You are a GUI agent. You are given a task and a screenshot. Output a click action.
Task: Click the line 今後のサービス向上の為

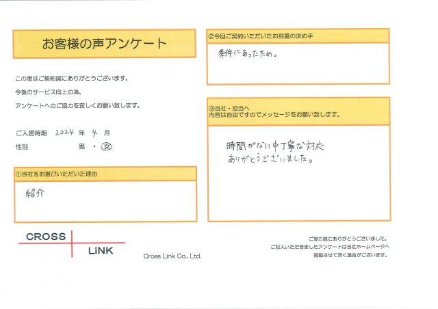[x=49, y=92]
